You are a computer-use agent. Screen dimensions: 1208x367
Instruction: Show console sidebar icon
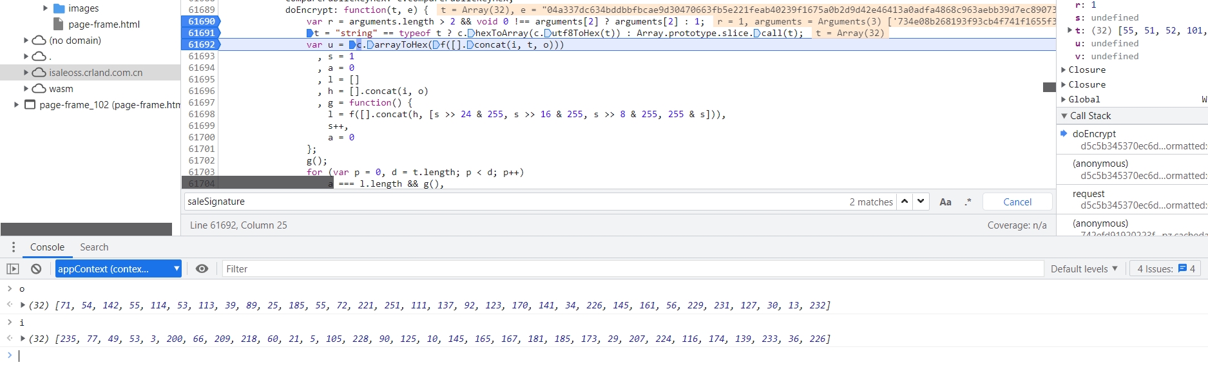pos(13,269)
